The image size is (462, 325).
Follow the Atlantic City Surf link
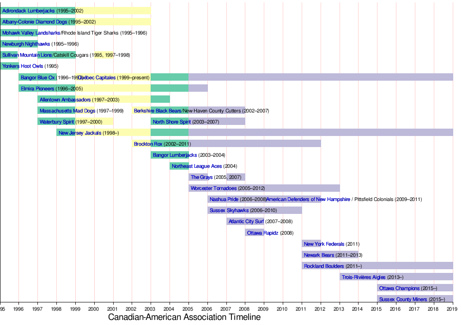coord(246,221)
